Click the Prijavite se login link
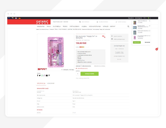Viewport: 166px width, 128px height. (x=131, y=18)
